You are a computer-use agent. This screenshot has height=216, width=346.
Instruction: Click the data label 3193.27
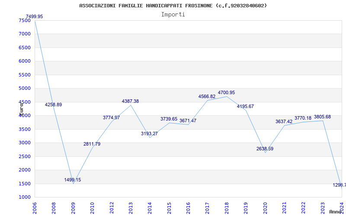tap(149, 133)
